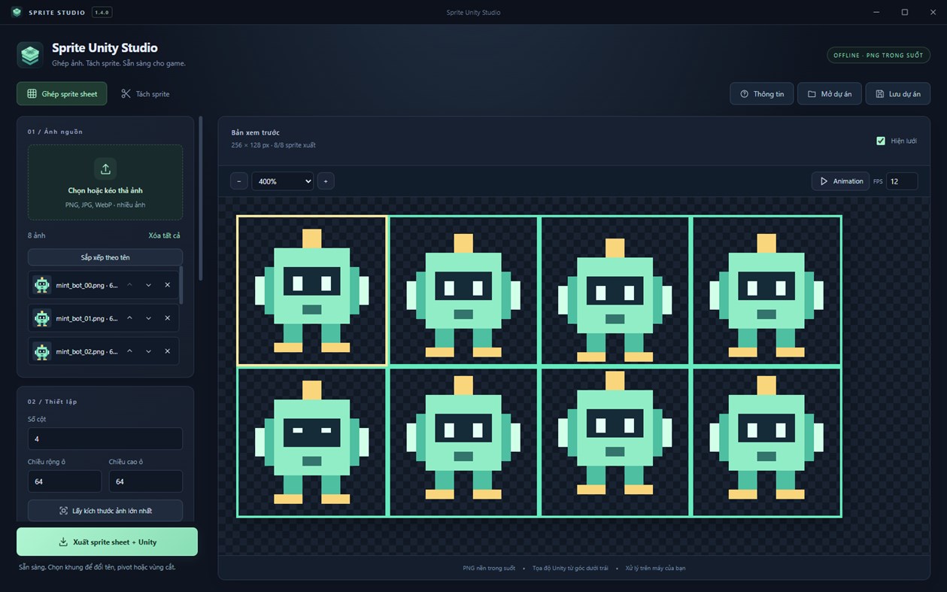Toggle the Hiện lưới checkbox

pyautogui.click(x=881, y=141)
